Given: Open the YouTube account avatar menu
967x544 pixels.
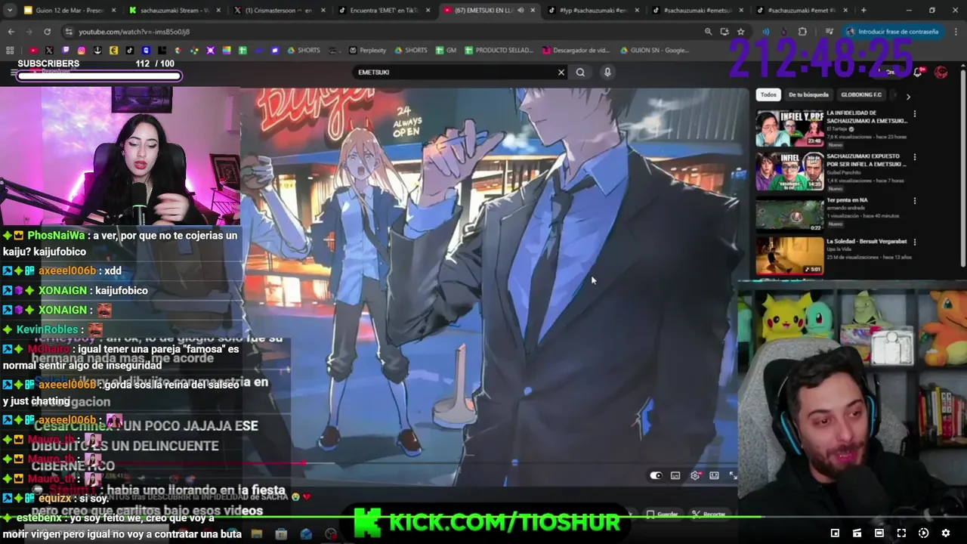Looking at the screenshot, I should [x=941, y=73].
